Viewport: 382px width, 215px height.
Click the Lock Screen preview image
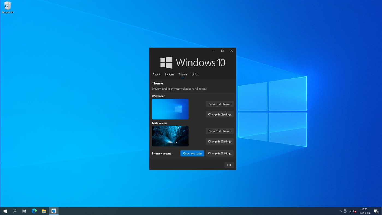170,136
